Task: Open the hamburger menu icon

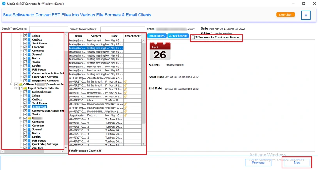Action: (x=306, y=15)
